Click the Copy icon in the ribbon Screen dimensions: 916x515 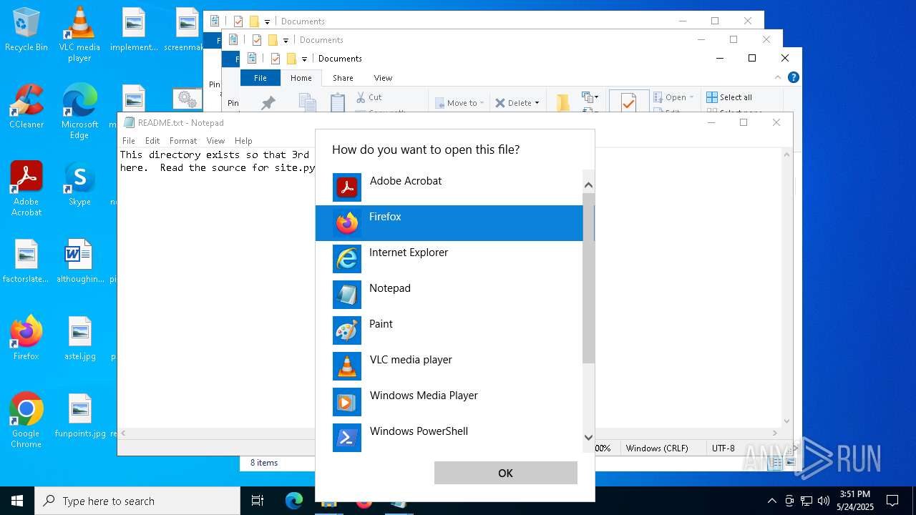coord(307,102)
